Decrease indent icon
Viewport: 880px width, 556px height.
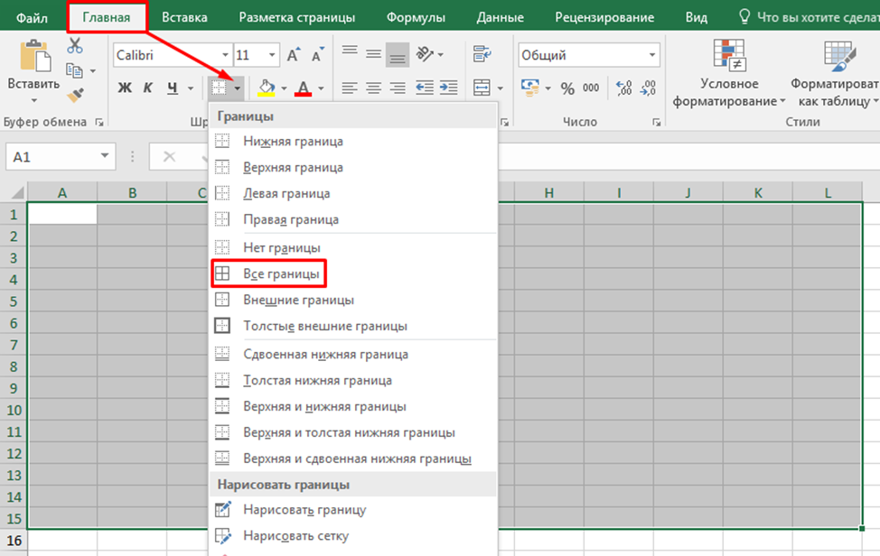coord(425,88)
